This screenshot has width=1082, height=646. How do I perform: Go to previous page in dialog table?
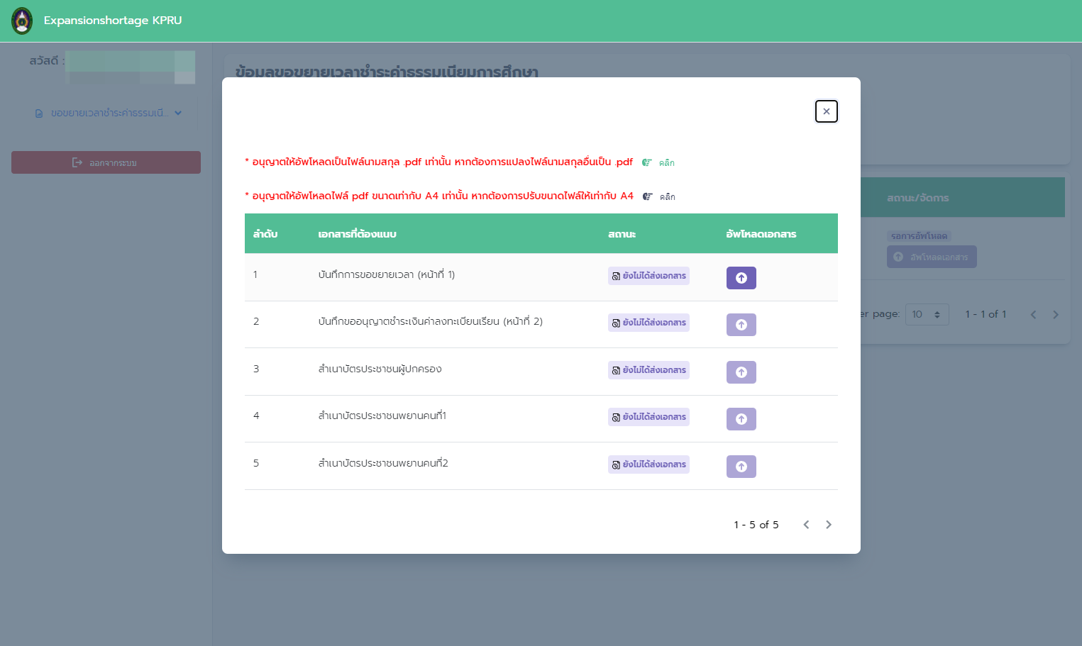[x=806, y=525]
